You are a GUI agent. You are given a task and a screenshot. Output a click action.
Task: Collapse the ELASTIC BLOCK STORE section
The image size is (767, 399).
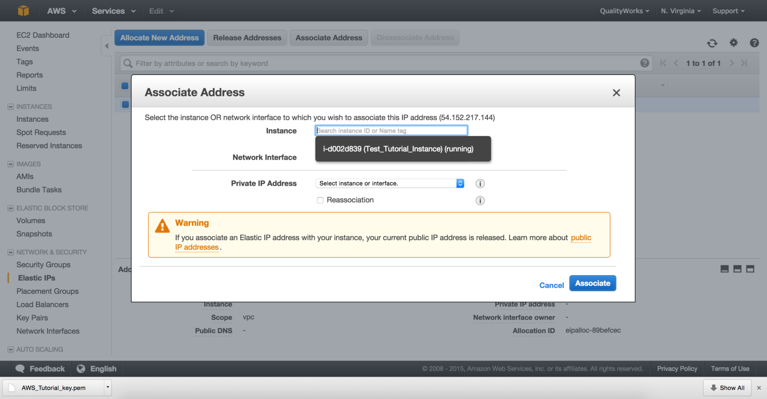pyautogui.click(x=11, y=208)
